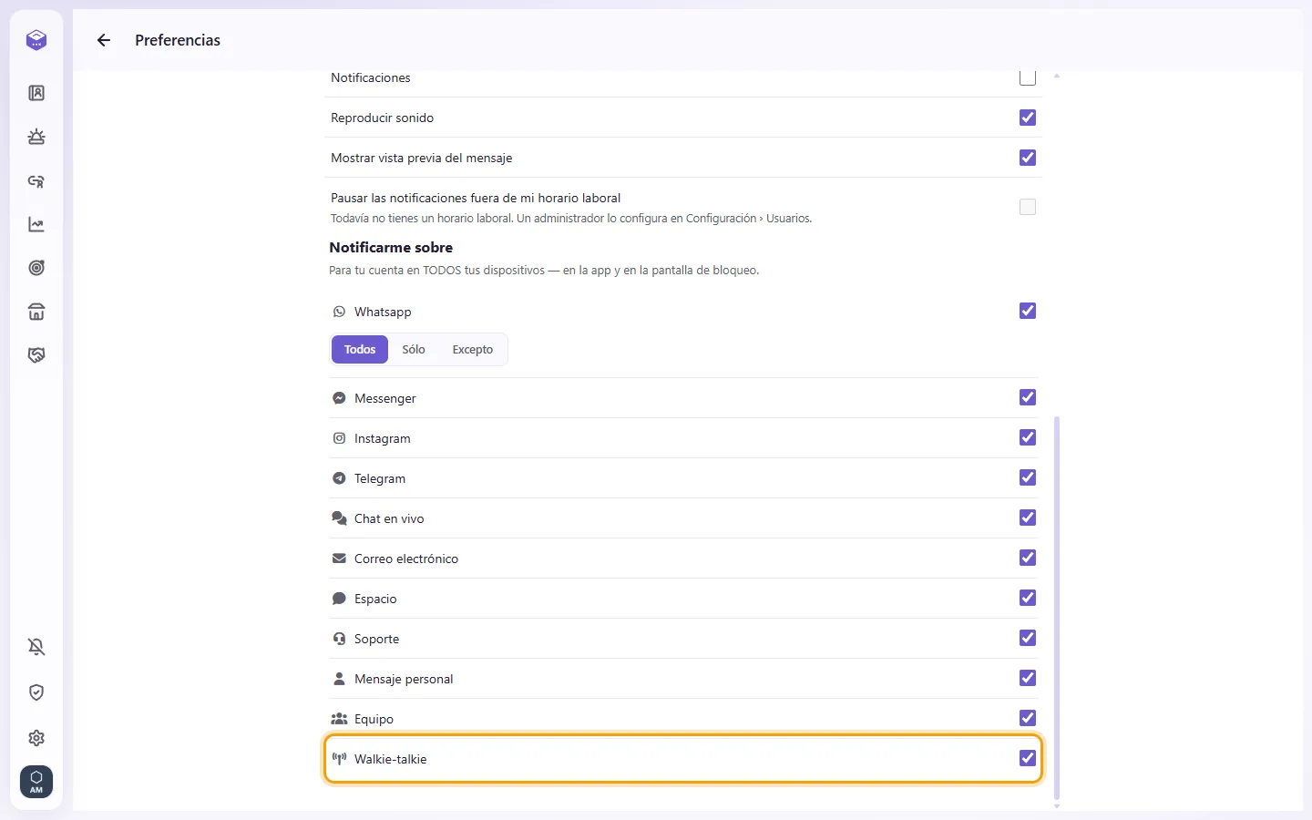Click the muted bell notifications icon
The width and height of the screenshot is (1312, 820).
(x=36, y=647)
